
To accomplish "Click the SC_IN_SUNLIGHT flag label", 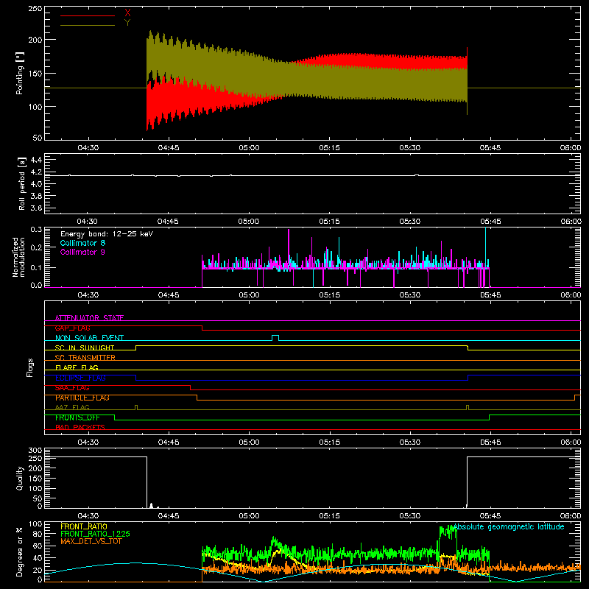I will click(x=85, y=348).
